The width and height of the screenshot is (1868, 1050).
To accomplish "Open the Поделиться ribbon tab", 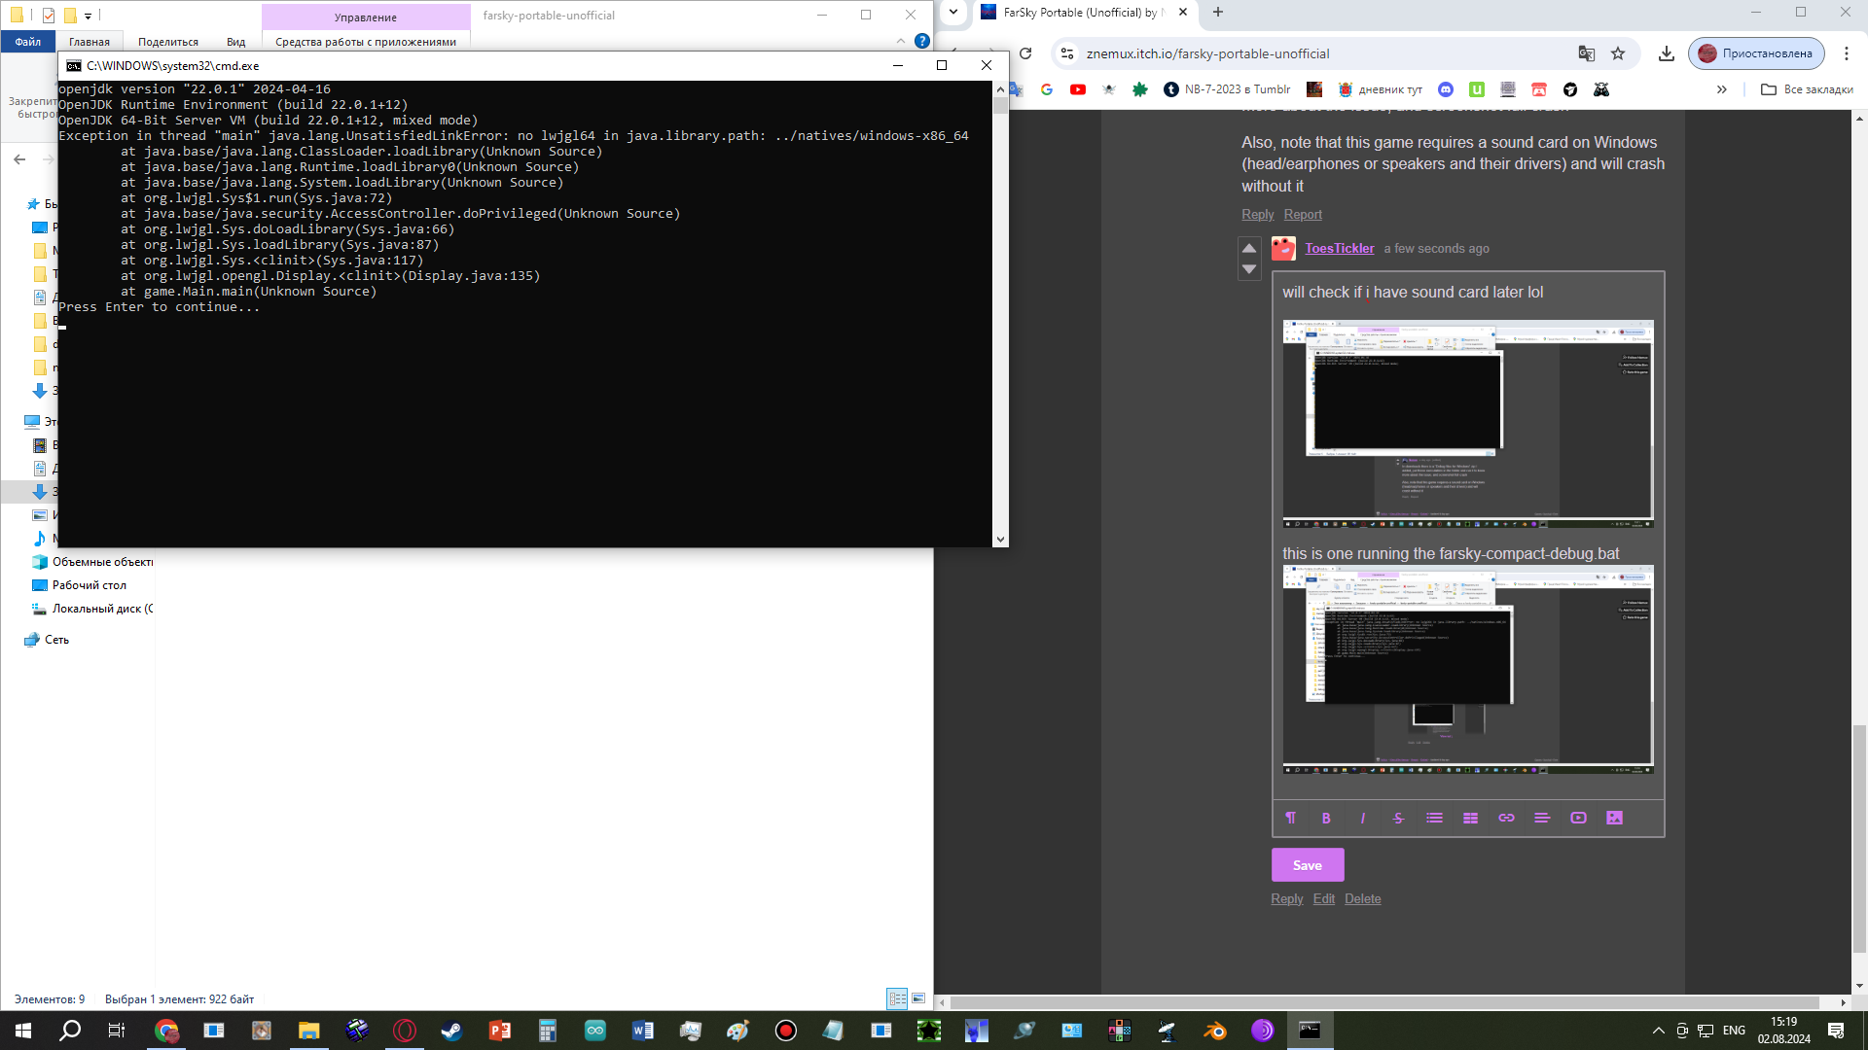I will click(x=167, y=42).
